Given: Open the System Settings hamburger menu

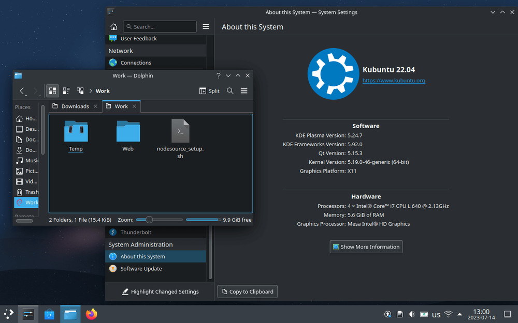Looking at the screenshot, I should coord(206,27).
